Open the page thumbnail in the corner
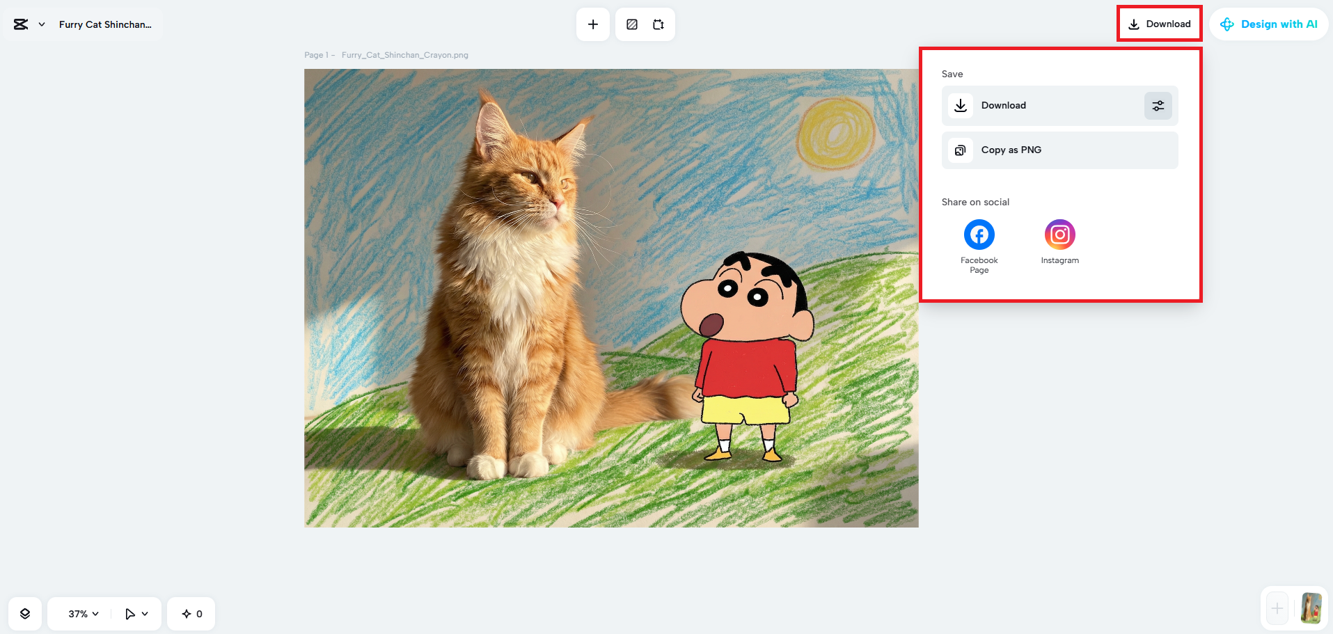 [x=1311, y=608]
